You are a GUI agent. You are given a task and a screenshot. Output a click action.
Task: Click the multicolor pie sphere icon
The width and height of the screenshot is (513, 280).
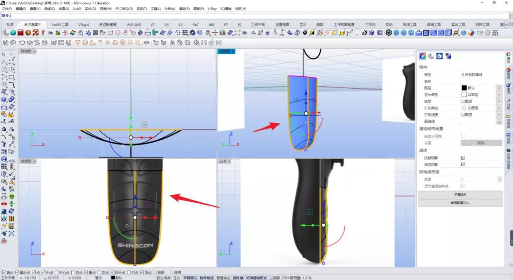pyautogui.click(x=471, y=33)
